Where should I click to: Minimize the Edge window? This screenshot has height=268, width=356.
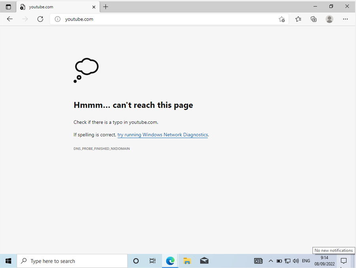pyautogui.click(x=315, y=6)
